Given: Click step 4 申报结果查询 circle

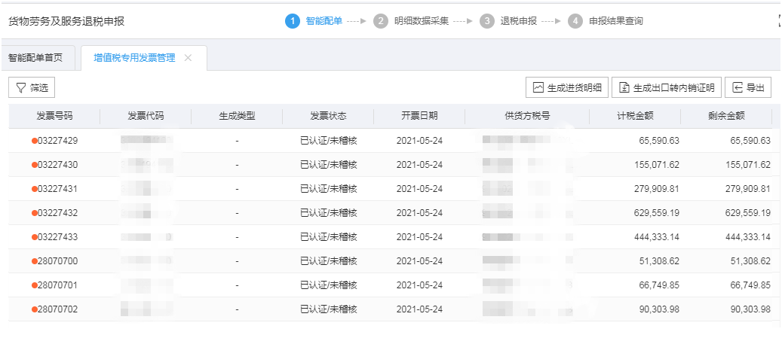Looking at the screenshot, I should [576, 21].
